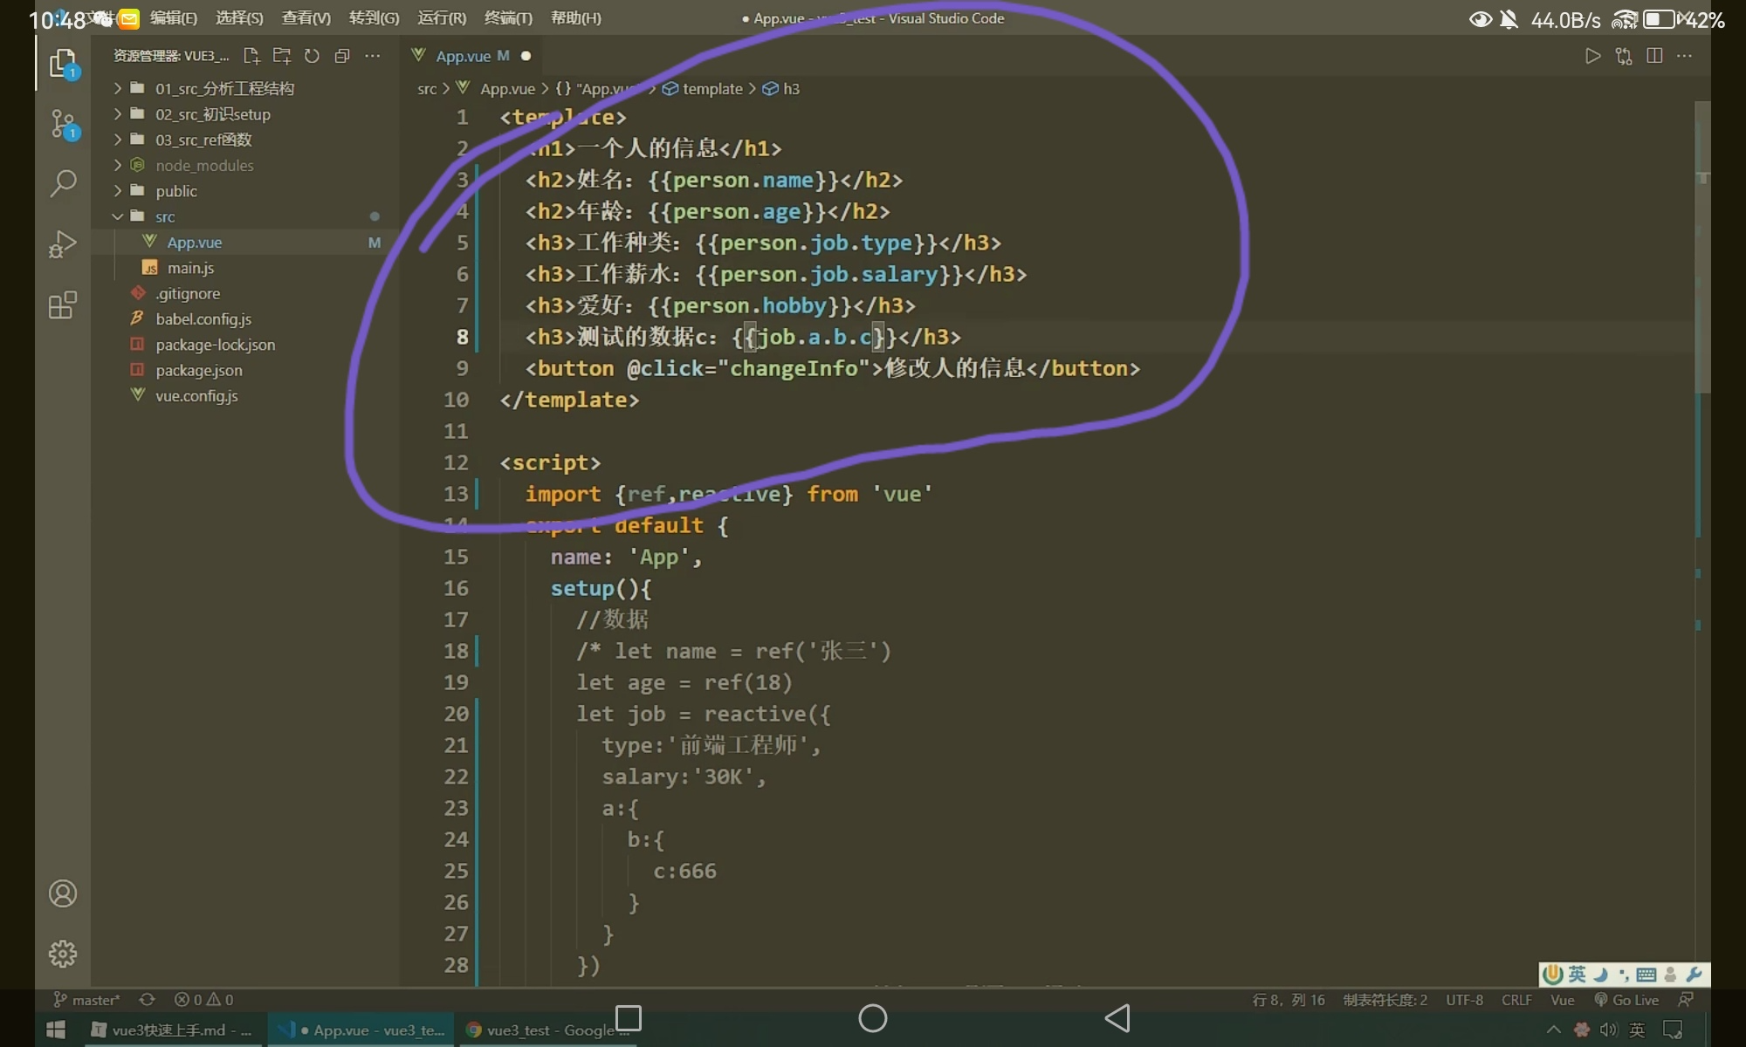Open the Extensions view
Viewport: 1746px width, 1047px height.
click(63, 305)
